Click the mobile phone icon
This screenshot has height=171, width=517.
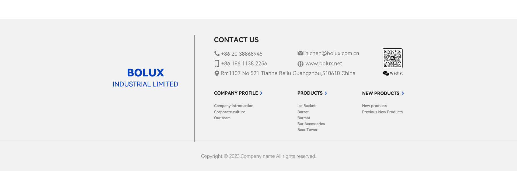click(217, 63)
